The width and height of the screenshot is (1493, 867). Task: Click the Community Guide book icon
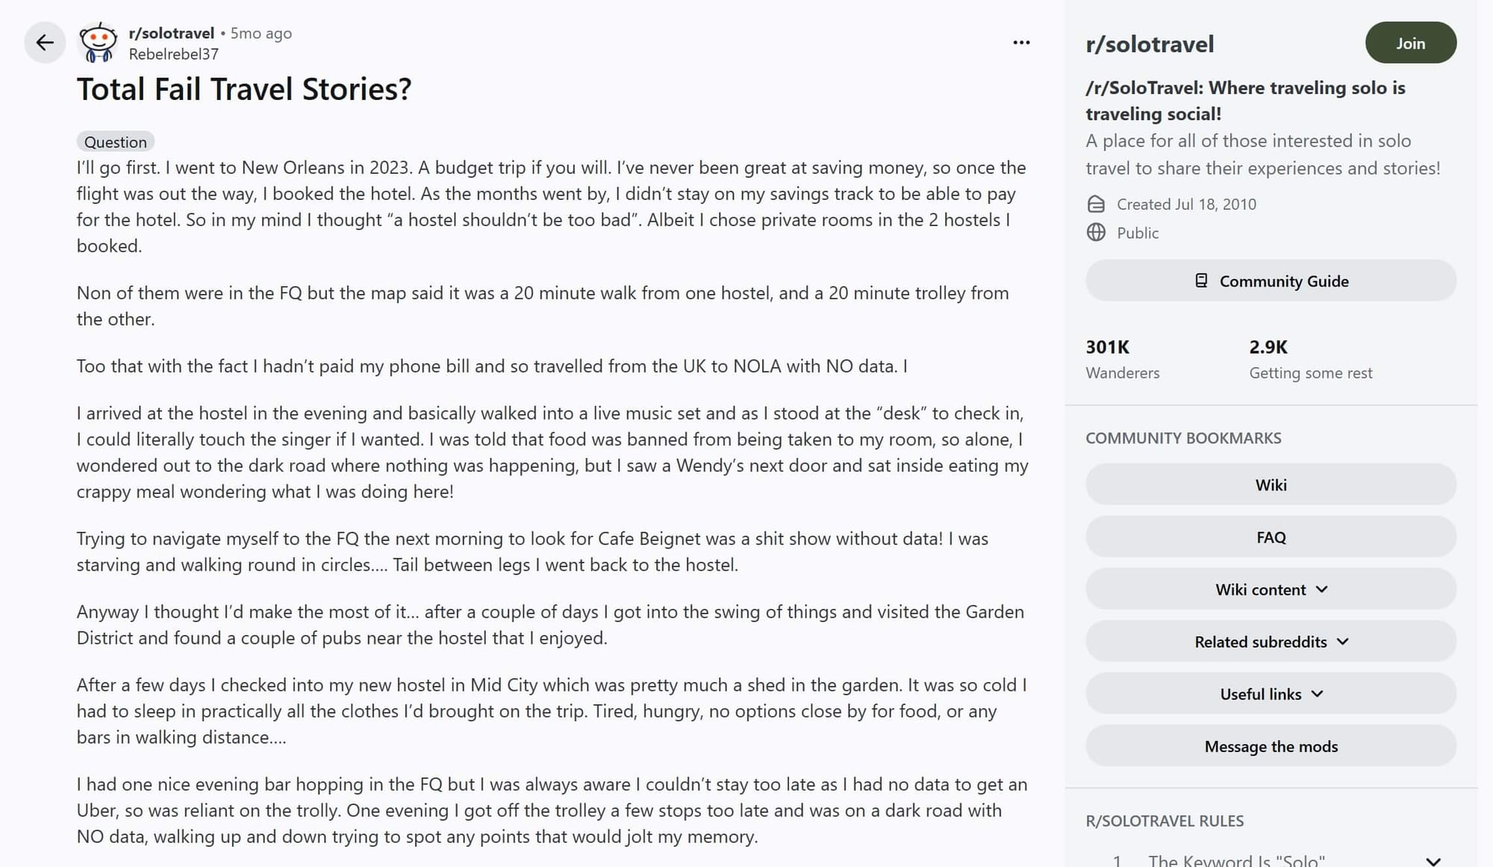coord(1201,281)
